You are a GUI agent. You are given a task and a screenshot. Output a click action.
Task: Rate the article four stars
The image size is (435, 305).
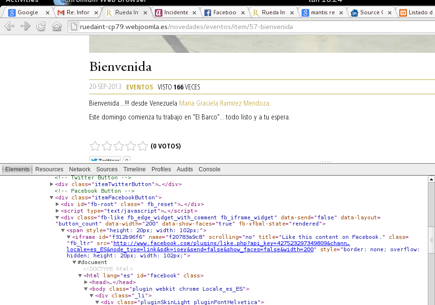pyautogui.click(x=131, y=146)
